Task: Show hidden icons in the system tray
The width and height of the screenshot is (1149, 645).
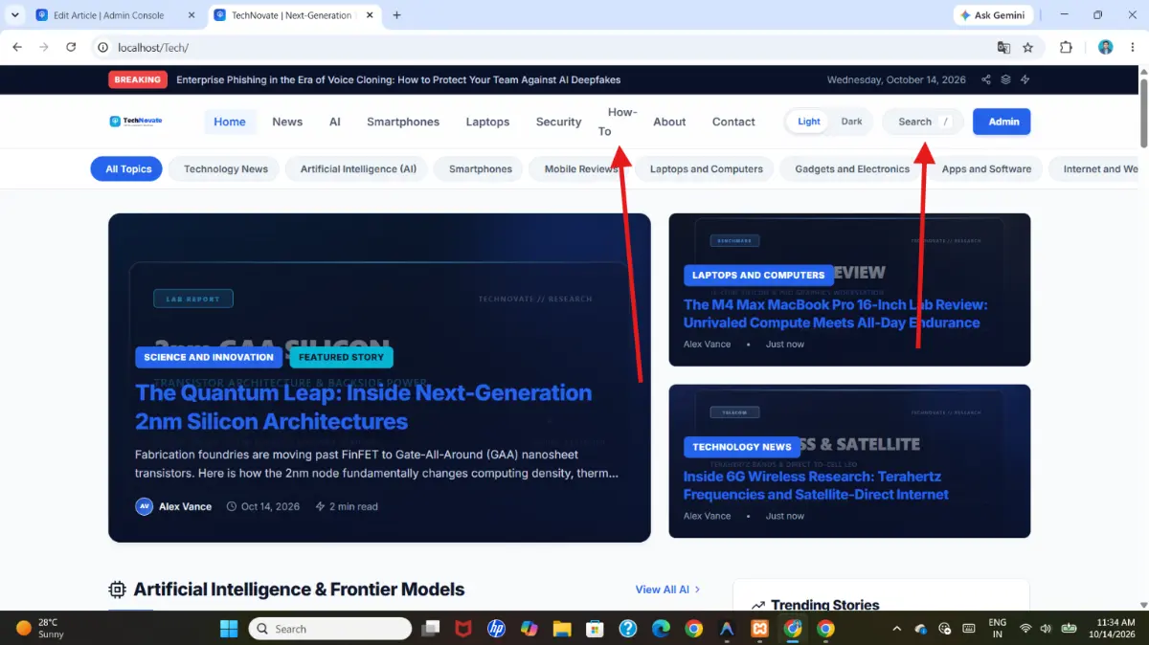Action: click(896, 629)
